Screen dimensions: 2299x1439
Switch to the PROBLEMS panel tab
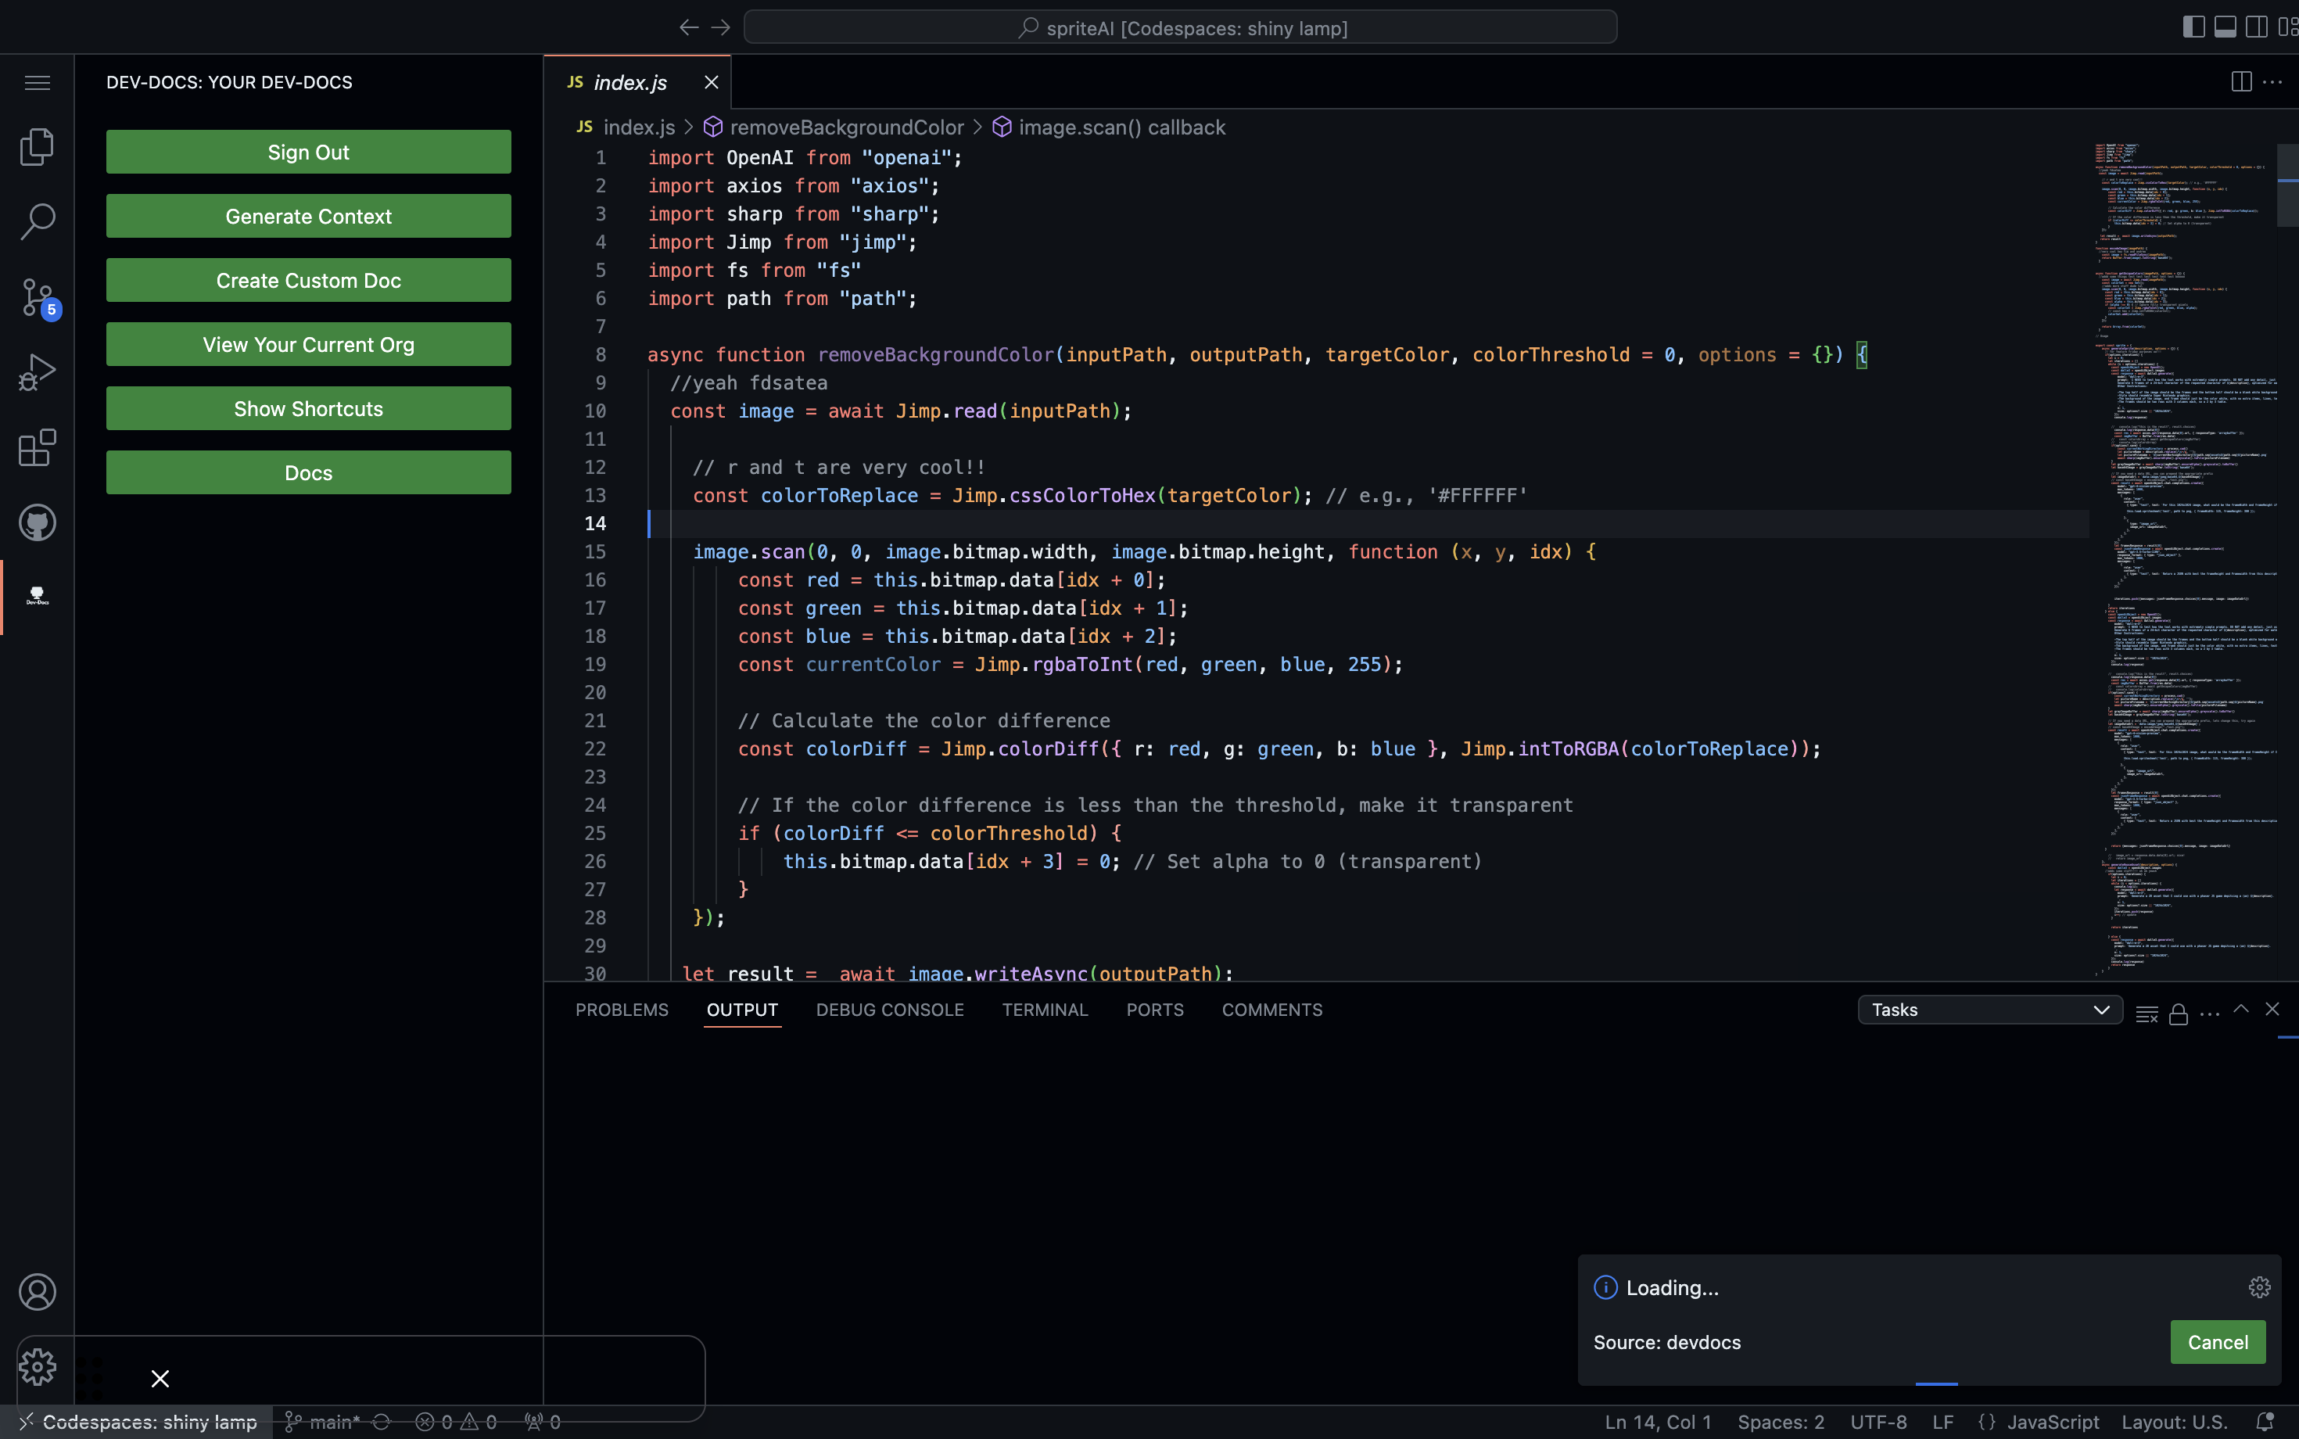(x=622, y=1010)
